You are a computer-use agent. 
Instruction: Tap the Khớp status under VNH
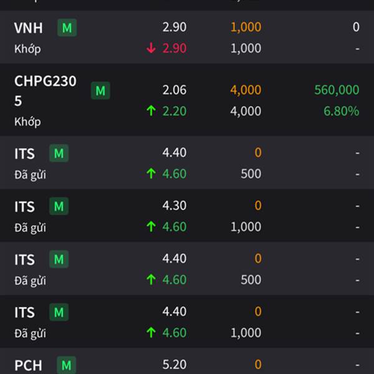27,49
